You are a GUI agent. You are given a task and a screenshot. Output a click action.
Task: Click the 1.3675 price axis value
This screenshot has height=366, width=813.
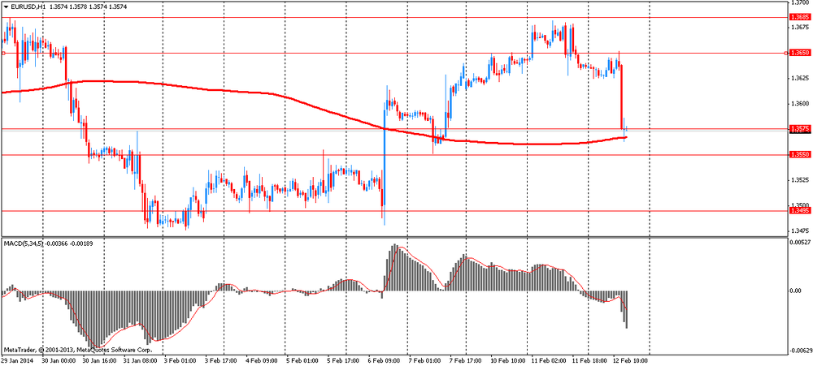point(799,27)
